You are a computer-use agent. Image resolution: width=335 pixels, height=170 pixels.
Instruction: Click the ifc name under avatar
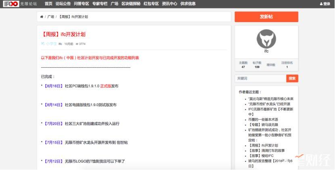coord(266,51)
